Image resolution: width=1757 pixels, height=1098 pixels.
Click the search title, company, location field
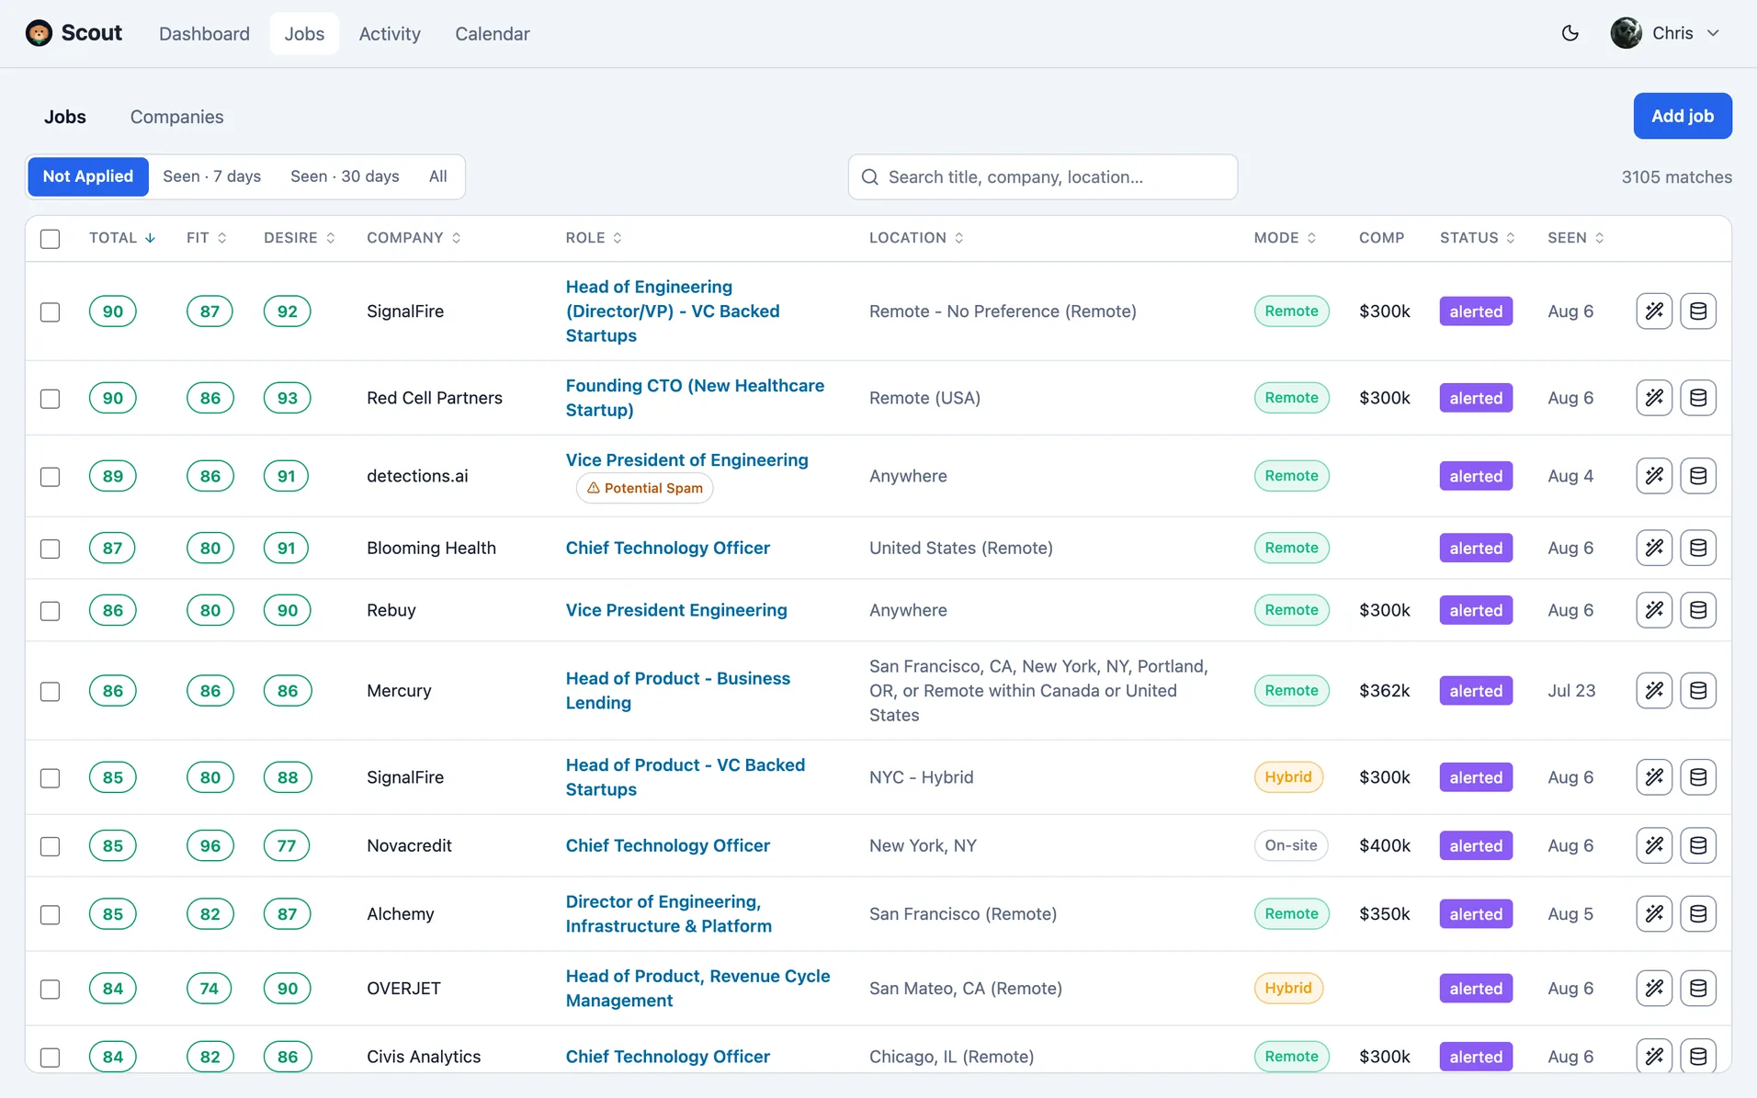coord(1042,177)
